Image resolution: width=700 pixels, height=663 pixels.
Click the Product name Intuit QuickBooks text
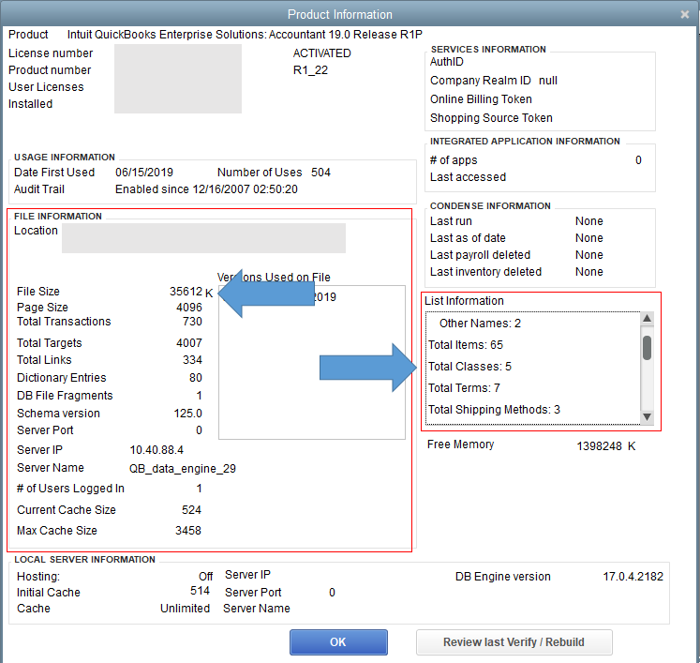coord(245,35)
